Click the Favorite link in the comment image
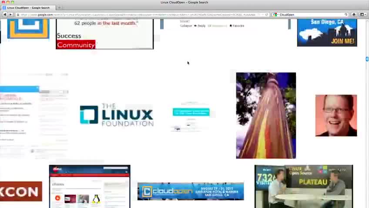 [237, 26]
